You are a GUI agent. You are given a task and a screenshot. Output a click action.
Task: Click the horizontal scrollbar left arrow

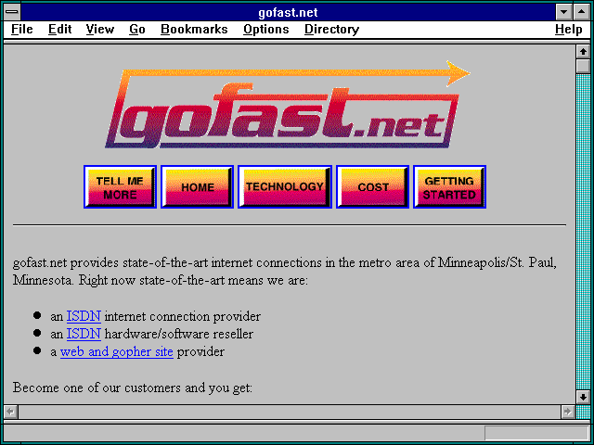10,412
